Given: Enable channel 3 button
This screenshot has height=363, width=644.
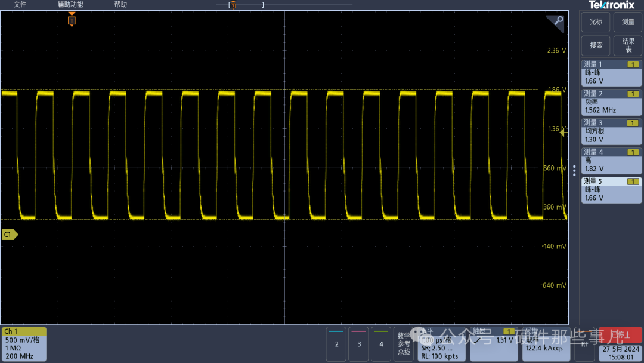Looking at the screenshot, I should coord(359,343).
